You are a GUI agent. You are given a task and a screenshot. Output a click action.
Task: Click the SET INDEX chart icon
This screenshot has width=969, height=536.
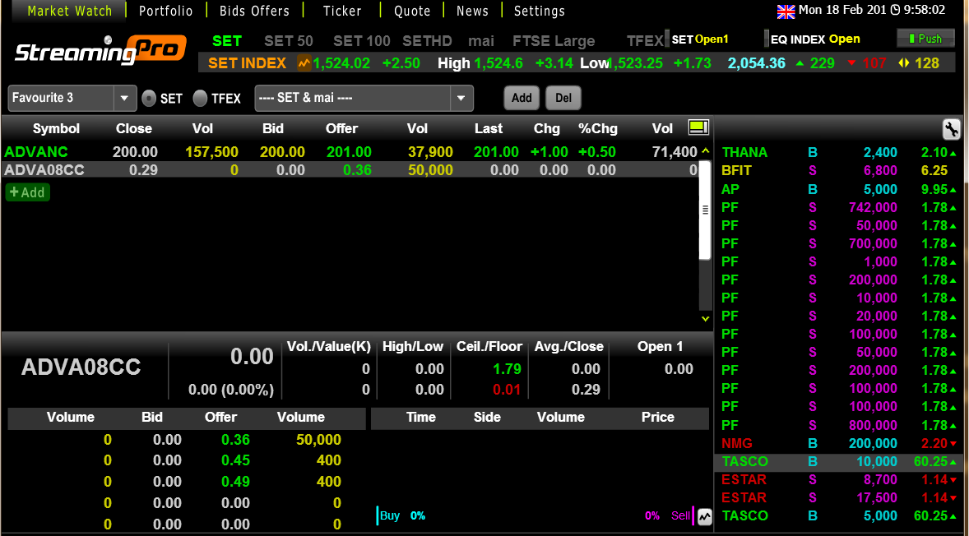pos(304,63)
